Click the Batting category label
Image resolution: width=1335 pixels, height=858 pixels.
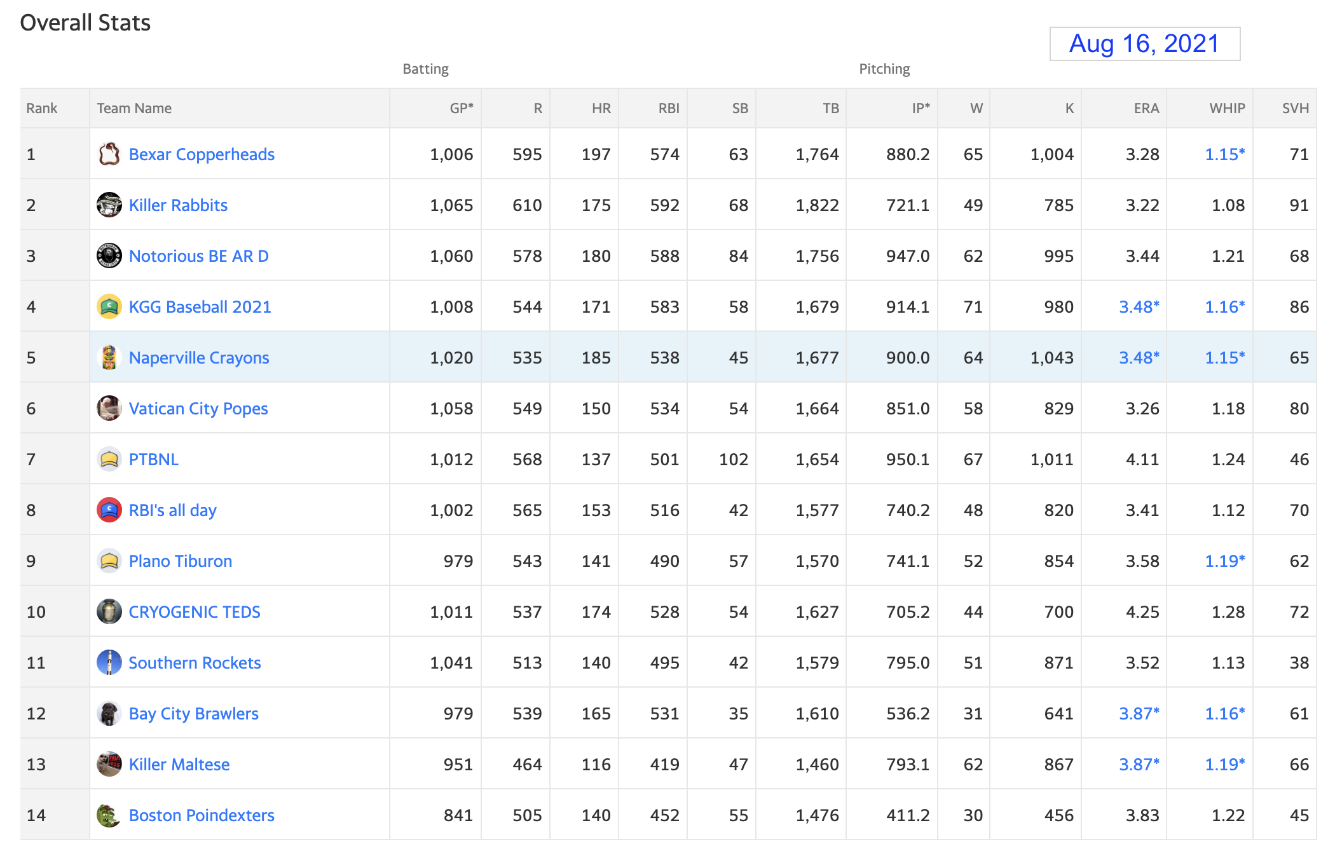point(425,69)
